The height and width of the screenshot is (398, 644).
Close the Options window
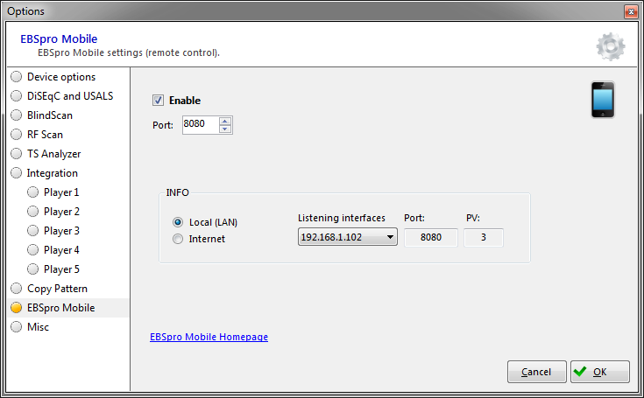click(x=631, y=11)
